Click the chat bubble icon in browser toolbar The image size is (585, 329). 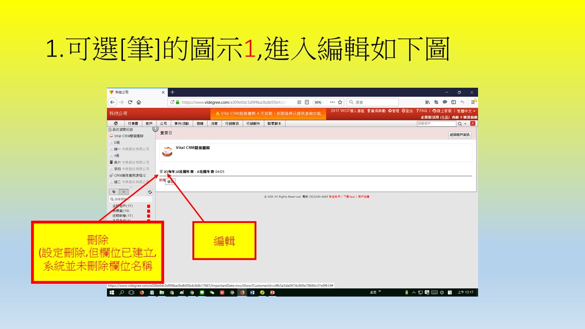445,102
